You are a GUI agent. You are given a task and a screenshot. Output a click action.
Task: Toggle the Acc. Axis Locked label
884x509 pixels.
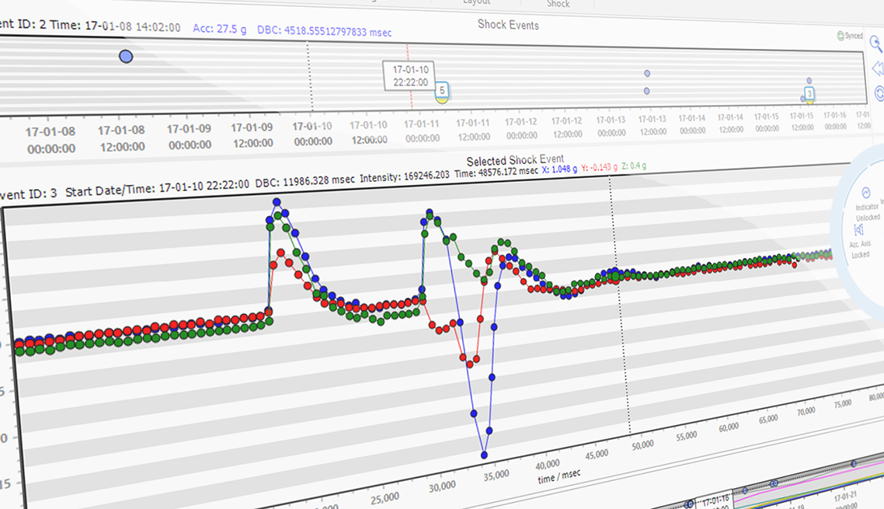tap(860, 249)
